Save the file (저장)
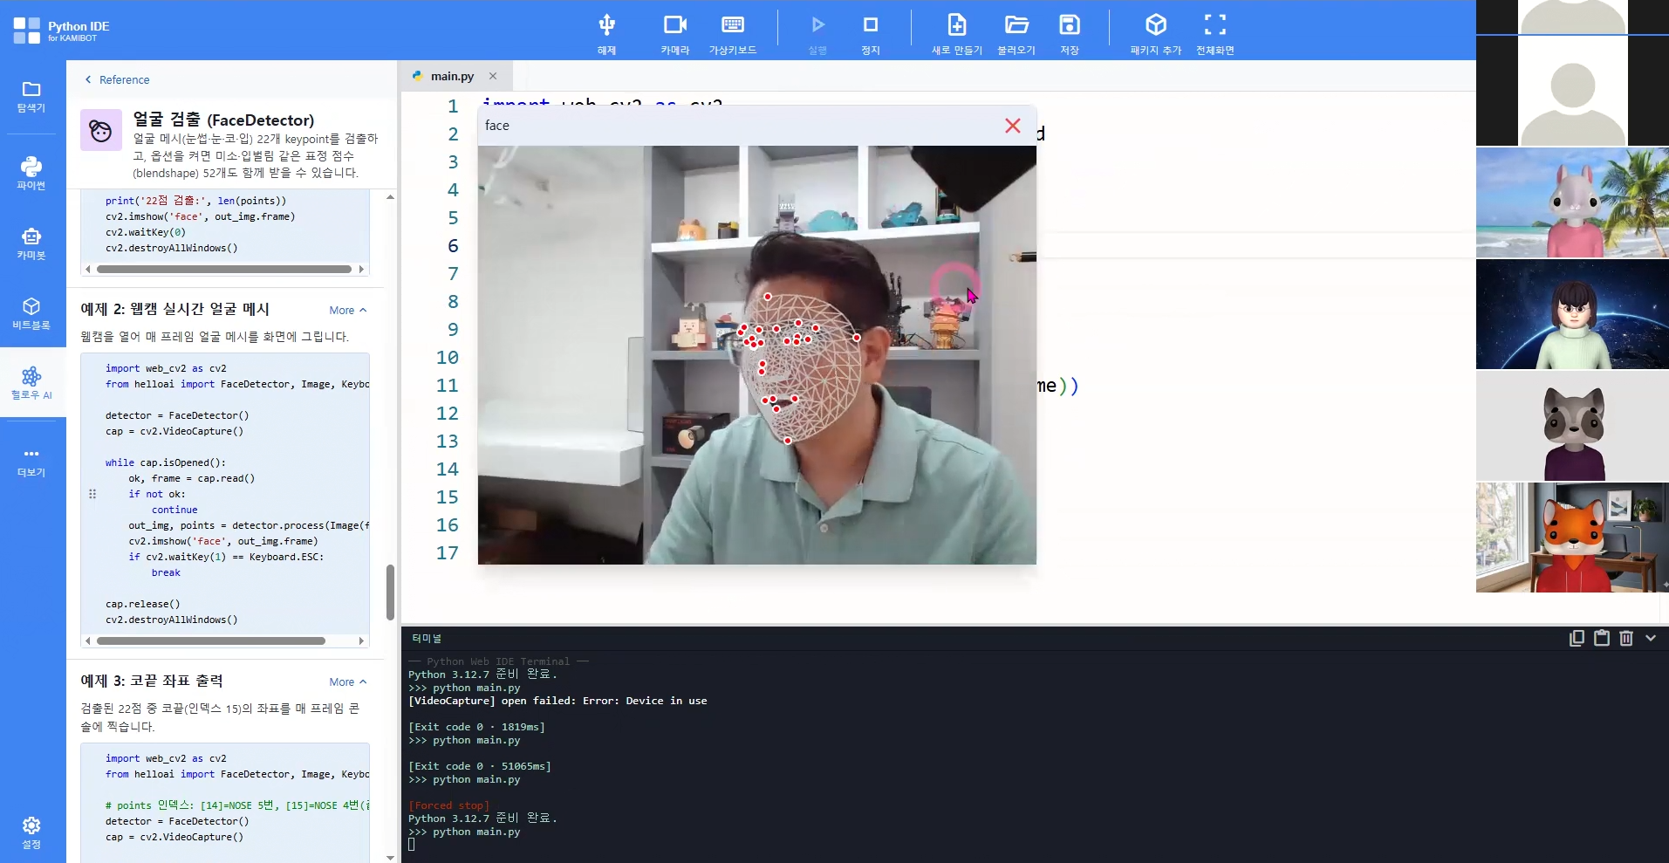The height and width of the screenshot is (863, 1669). point(1070,34)
